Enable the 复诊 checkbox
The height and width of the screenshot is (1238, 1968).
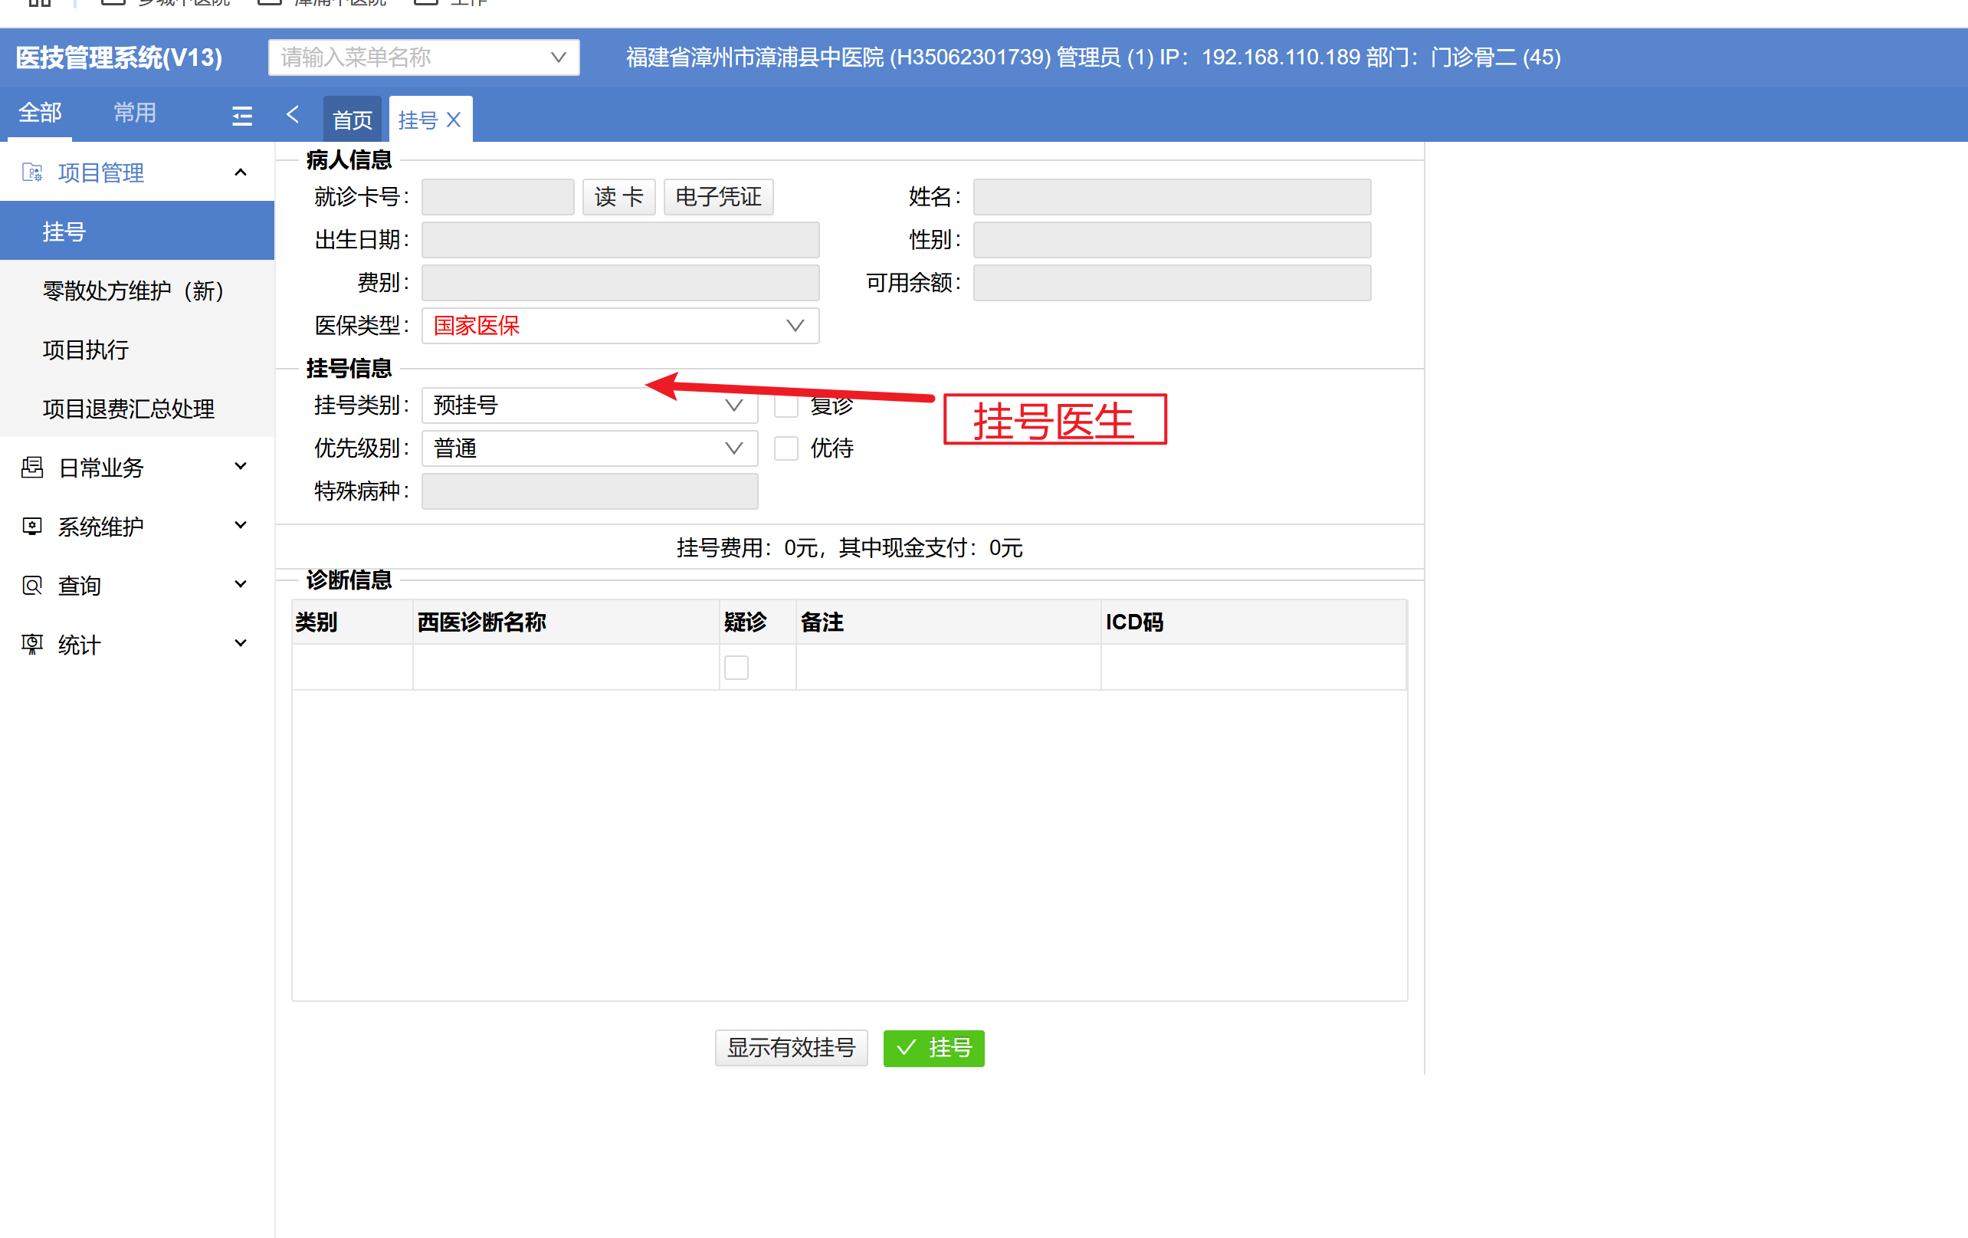[x=786, y=406]
